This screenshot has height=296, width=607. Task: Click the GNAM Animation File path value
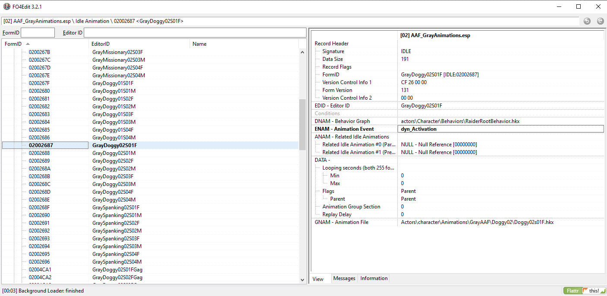coord(477,222)
